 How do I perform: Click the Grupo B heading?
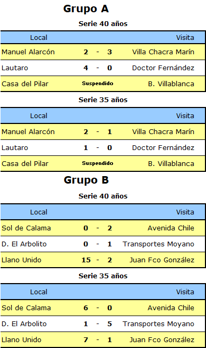(x=86, y=180)
